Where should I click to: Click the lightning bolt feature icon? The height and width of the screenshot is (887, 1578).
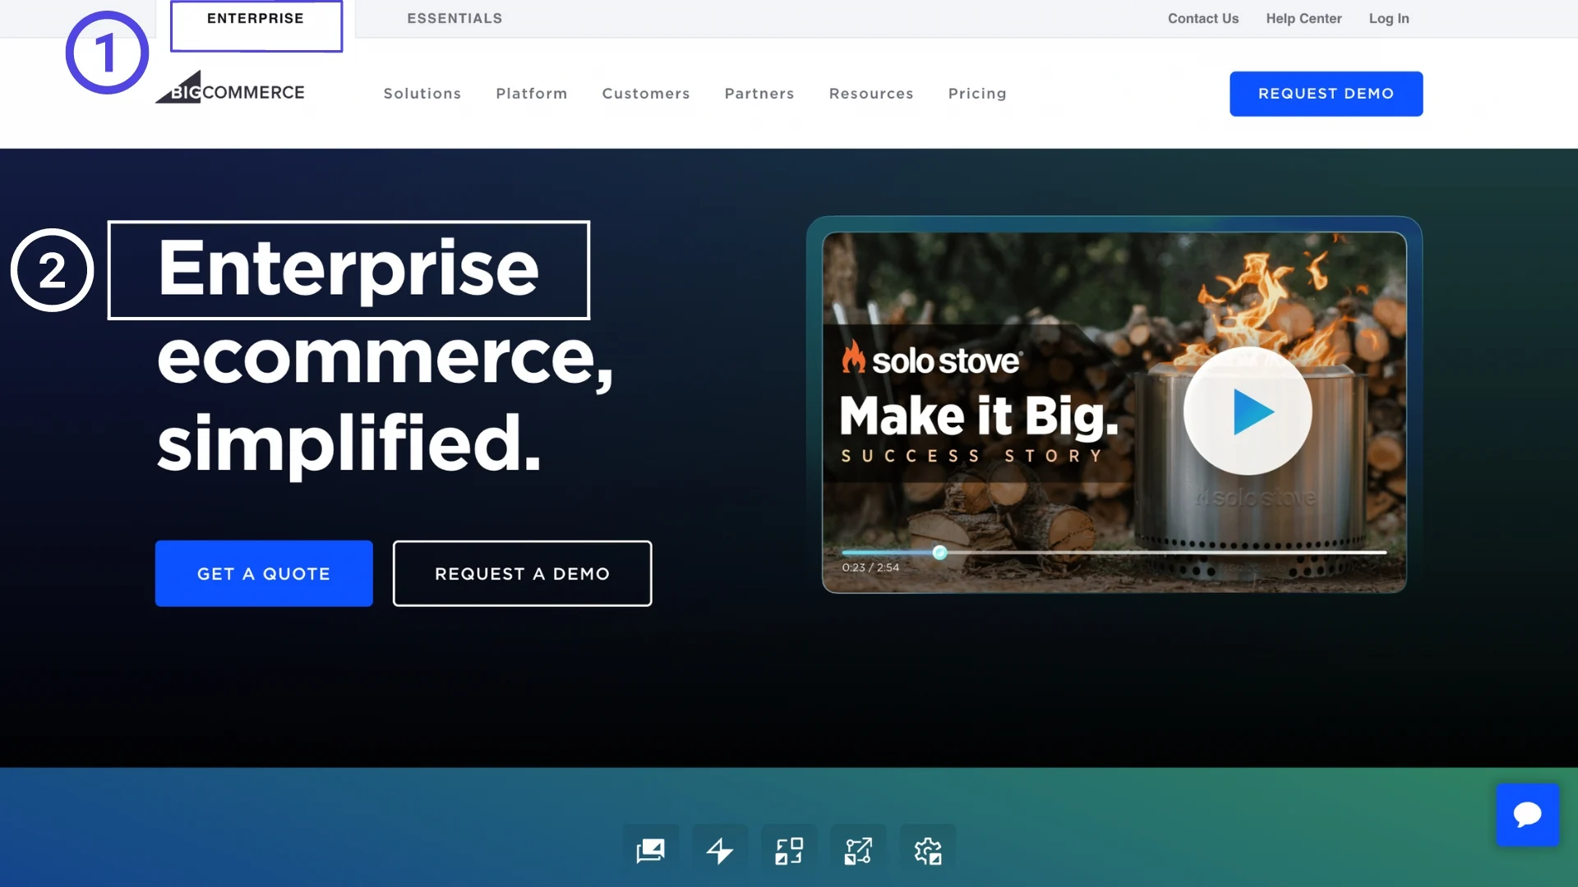(720, 850)
